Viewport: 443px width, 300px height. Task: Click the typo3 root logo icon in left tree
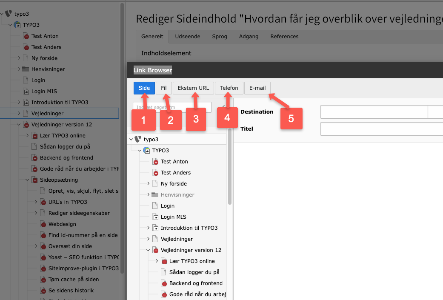tap(9, 14)
